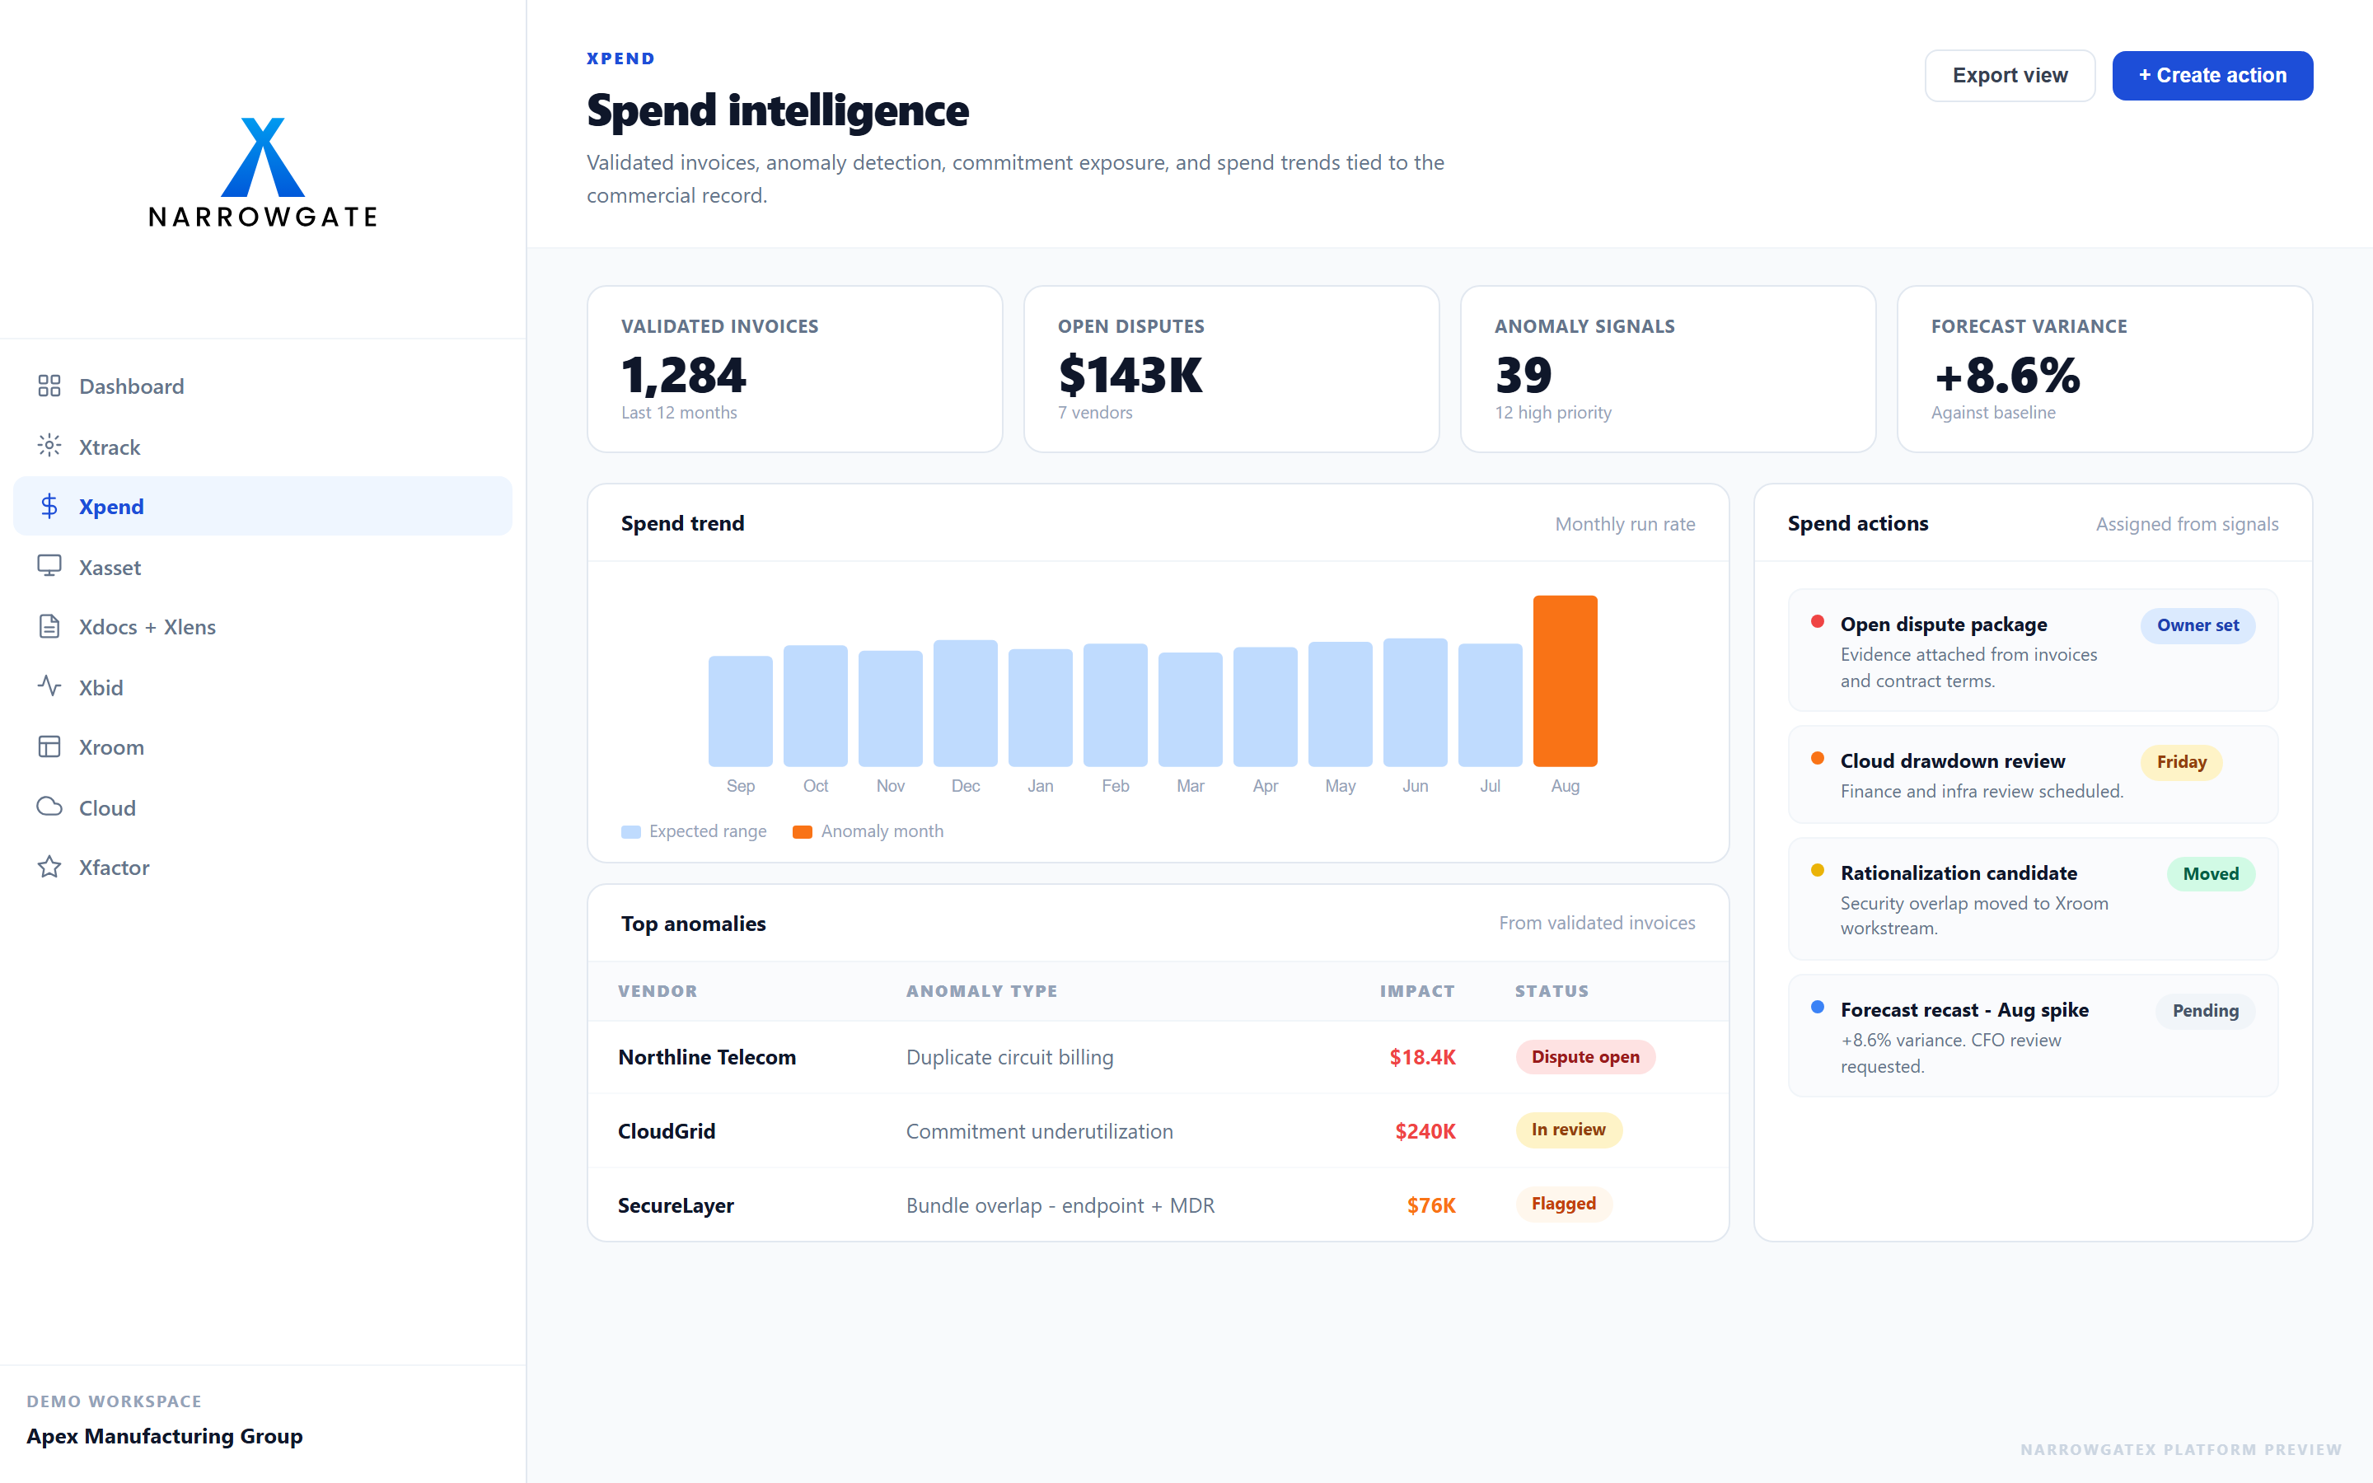The width and height of the screenshot is (2373, 1483).
Task: Click the Assigned from signals label
Action: [2187, 524]
